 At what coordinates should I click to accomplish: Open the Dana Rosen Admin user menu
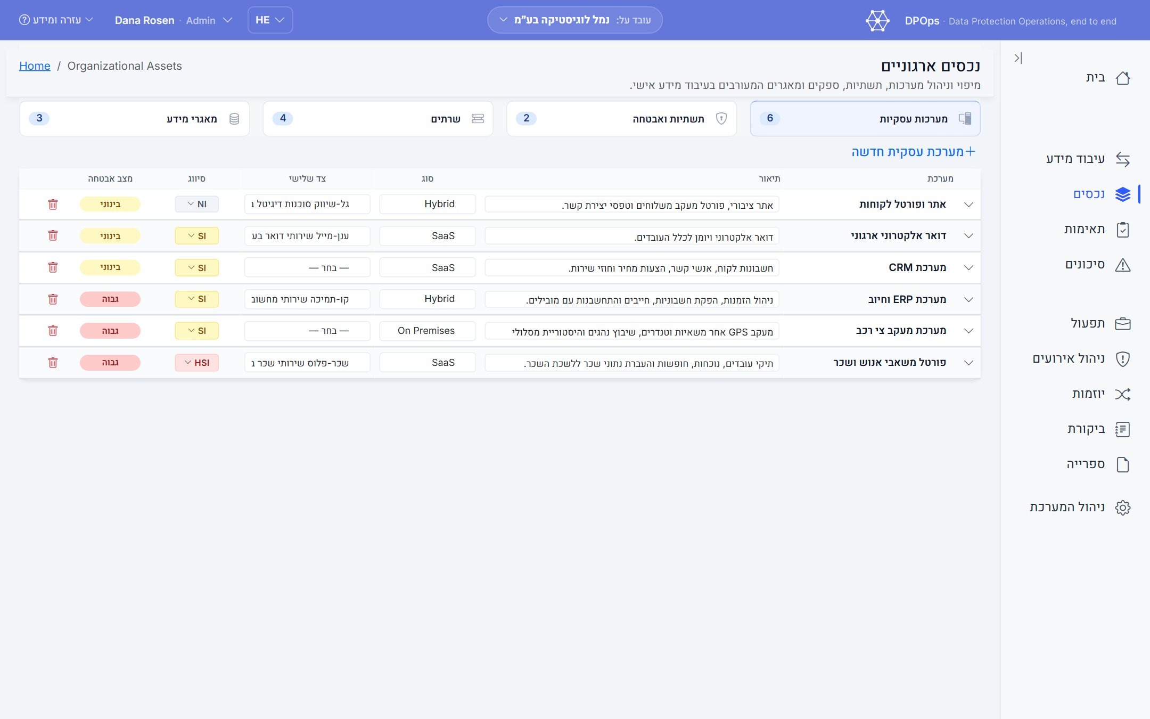(x=174, y=20)
